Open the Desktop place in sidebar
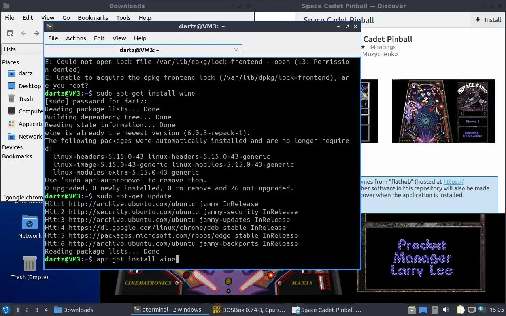The height and width of the screenshot is (316, 506). click(24, 86)
